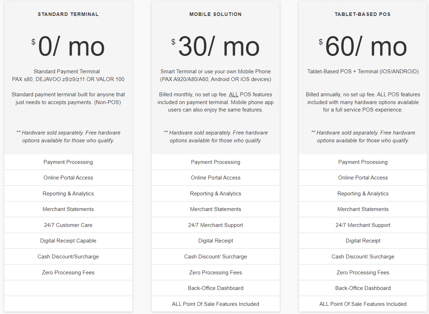
Task: Click the 24/7 Customer Care row
Action: (x=68, y=225)
